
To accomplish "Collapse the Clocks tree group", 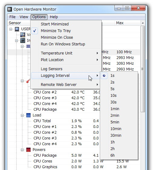I will pos(22,46).
